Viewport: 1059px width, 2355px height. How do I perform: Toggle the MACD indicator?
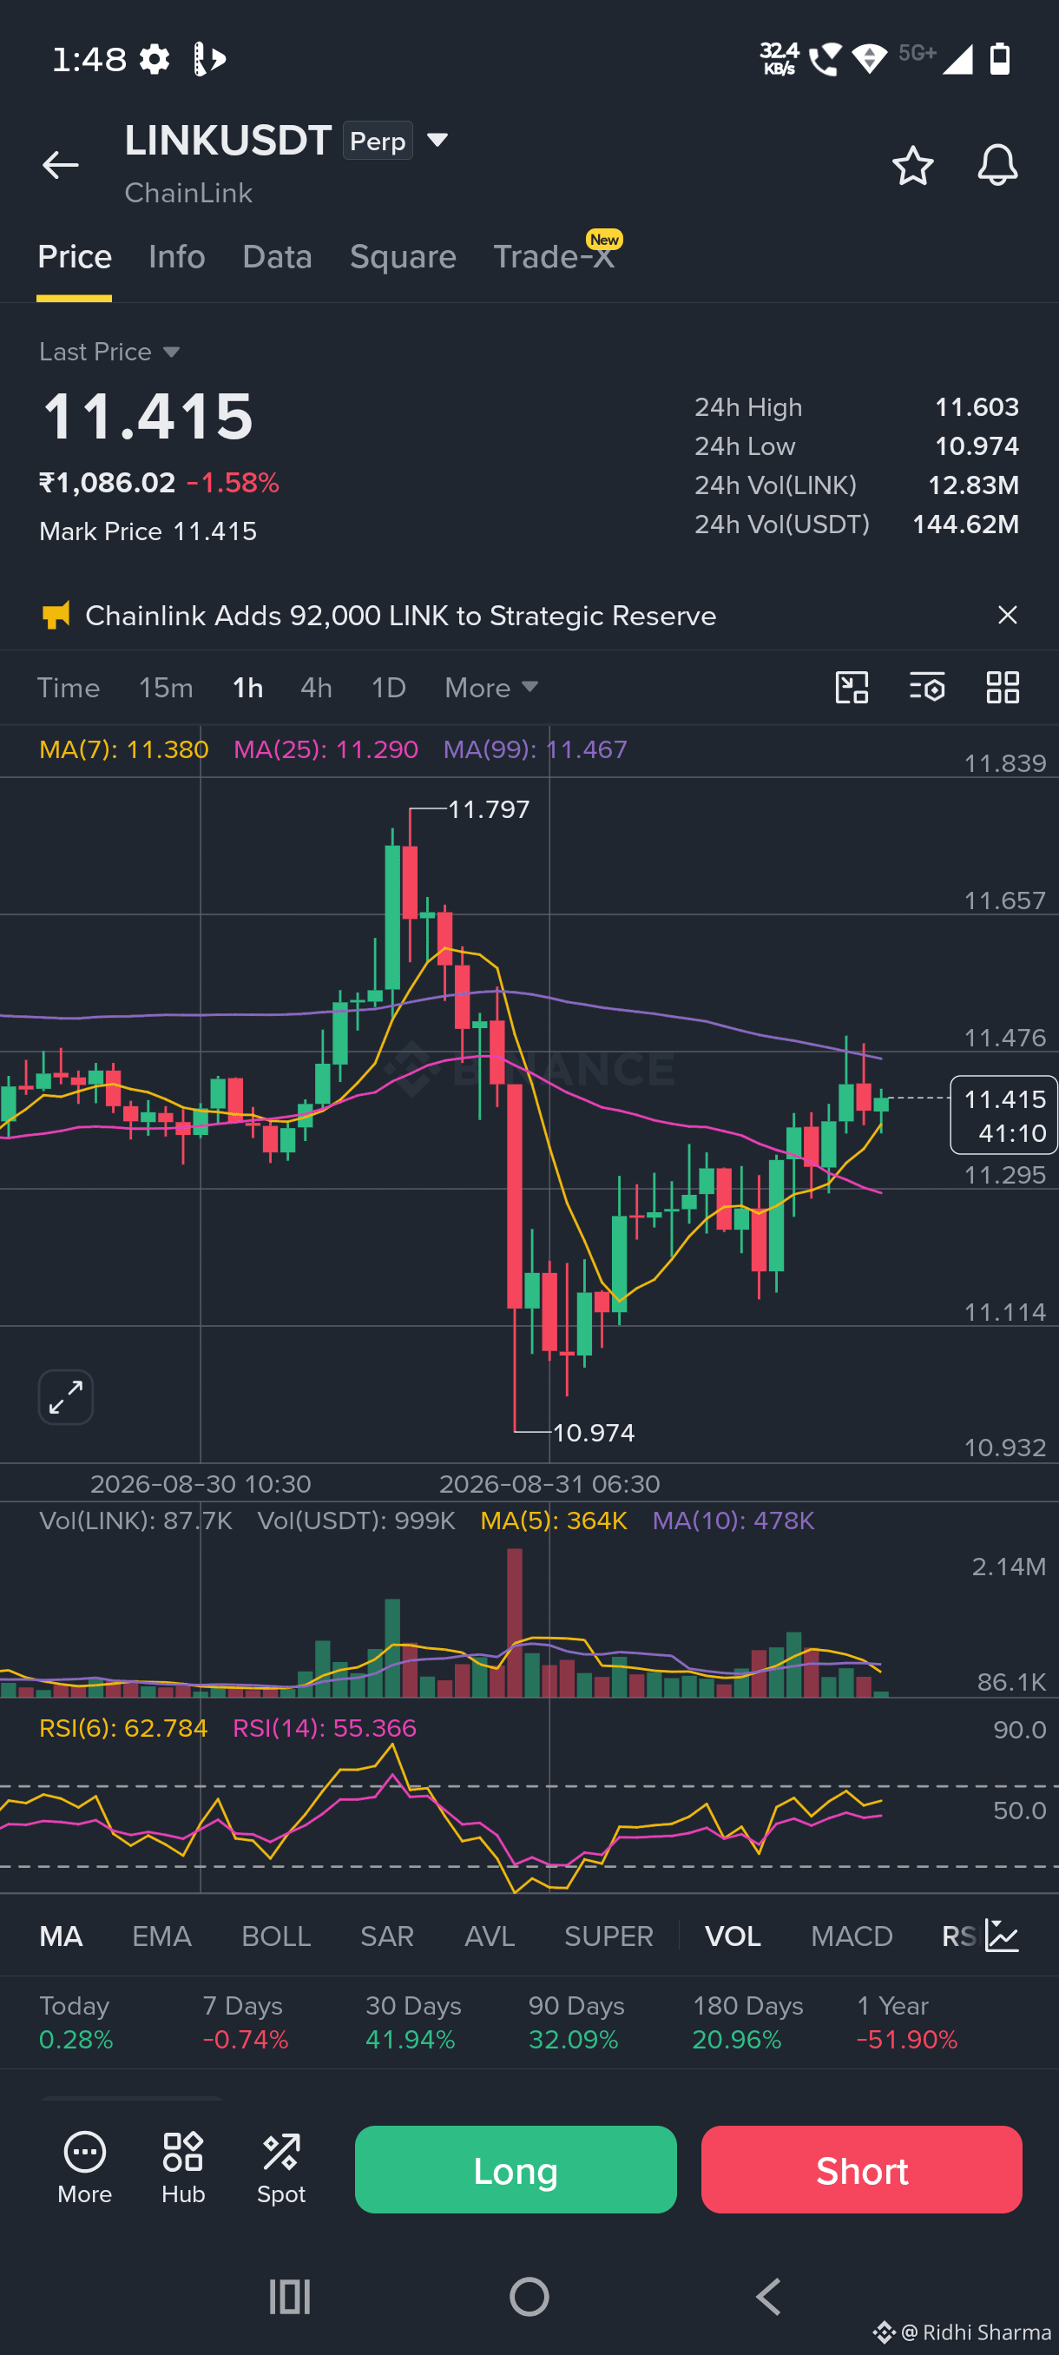click(852, 1936)
